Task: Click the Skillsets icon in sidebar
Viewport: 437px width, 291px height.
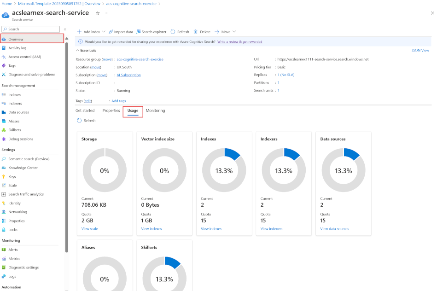Action: click(4, 130)
